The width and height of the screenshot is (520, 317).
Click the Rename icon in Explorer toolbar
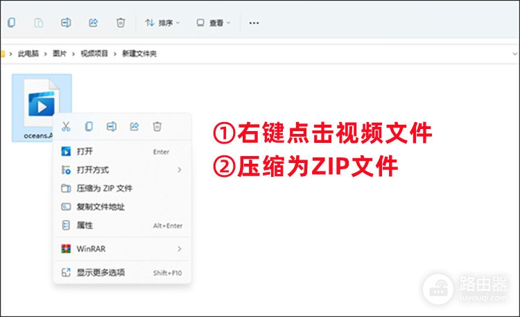pos(66,23)
